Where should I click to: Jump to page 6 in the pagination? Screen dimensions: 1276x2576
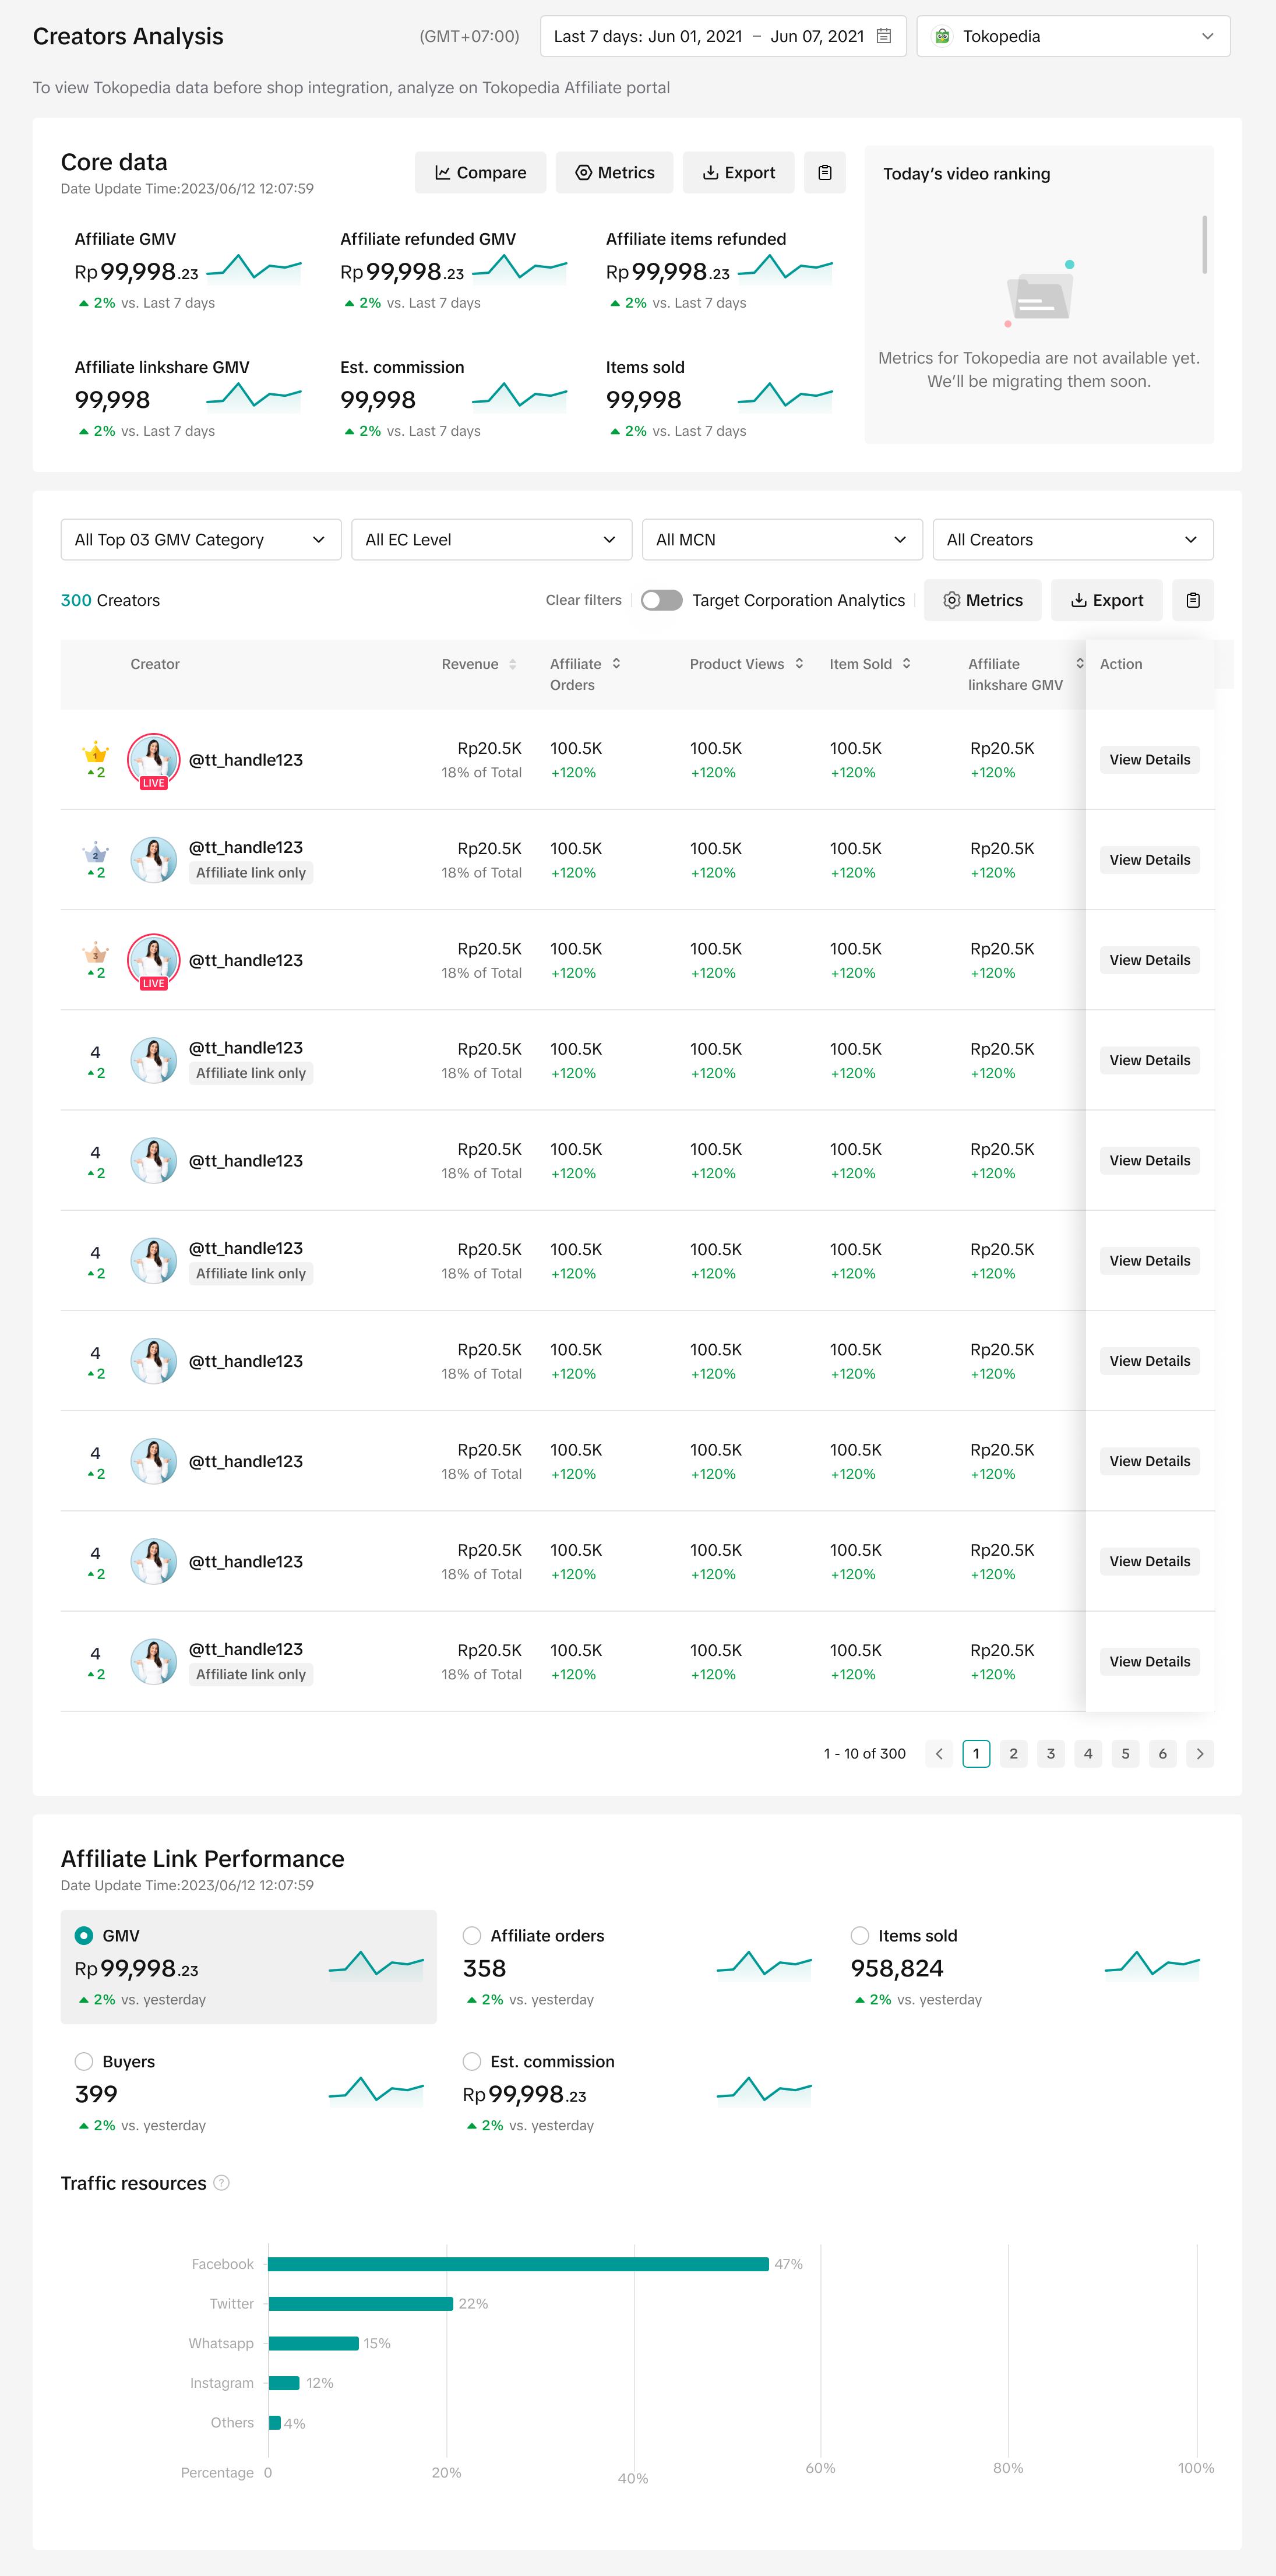(x=1162, y=1753)
